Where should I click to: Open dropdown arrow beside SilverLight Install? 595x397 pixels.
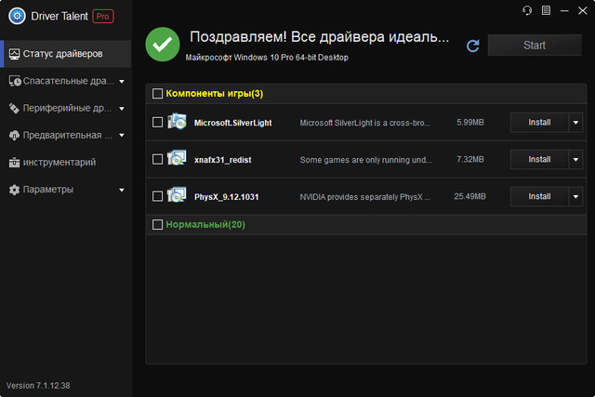pos(575,122)
